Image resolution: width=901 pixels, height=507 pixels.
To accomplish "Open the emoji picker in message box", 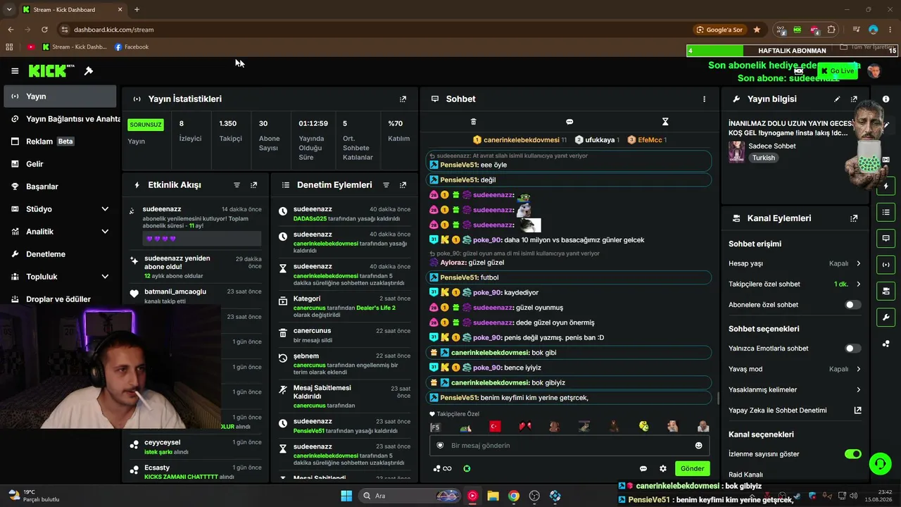I will click(698, 446).
